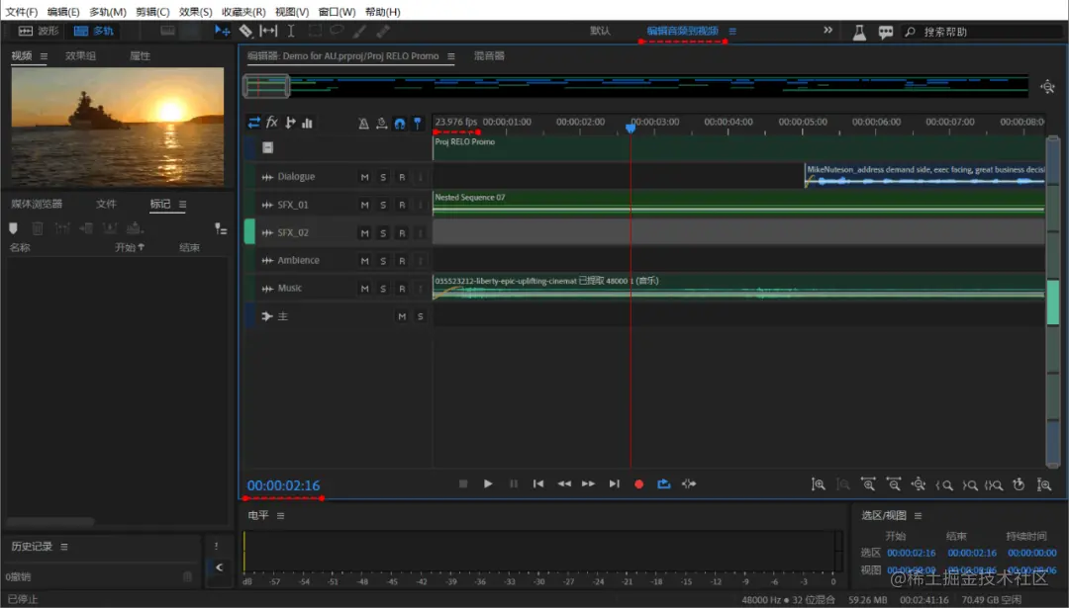Select the Razor tool

245,31
